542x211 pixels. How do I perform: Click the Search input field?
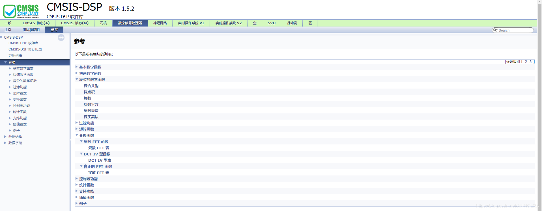(515, 30)
